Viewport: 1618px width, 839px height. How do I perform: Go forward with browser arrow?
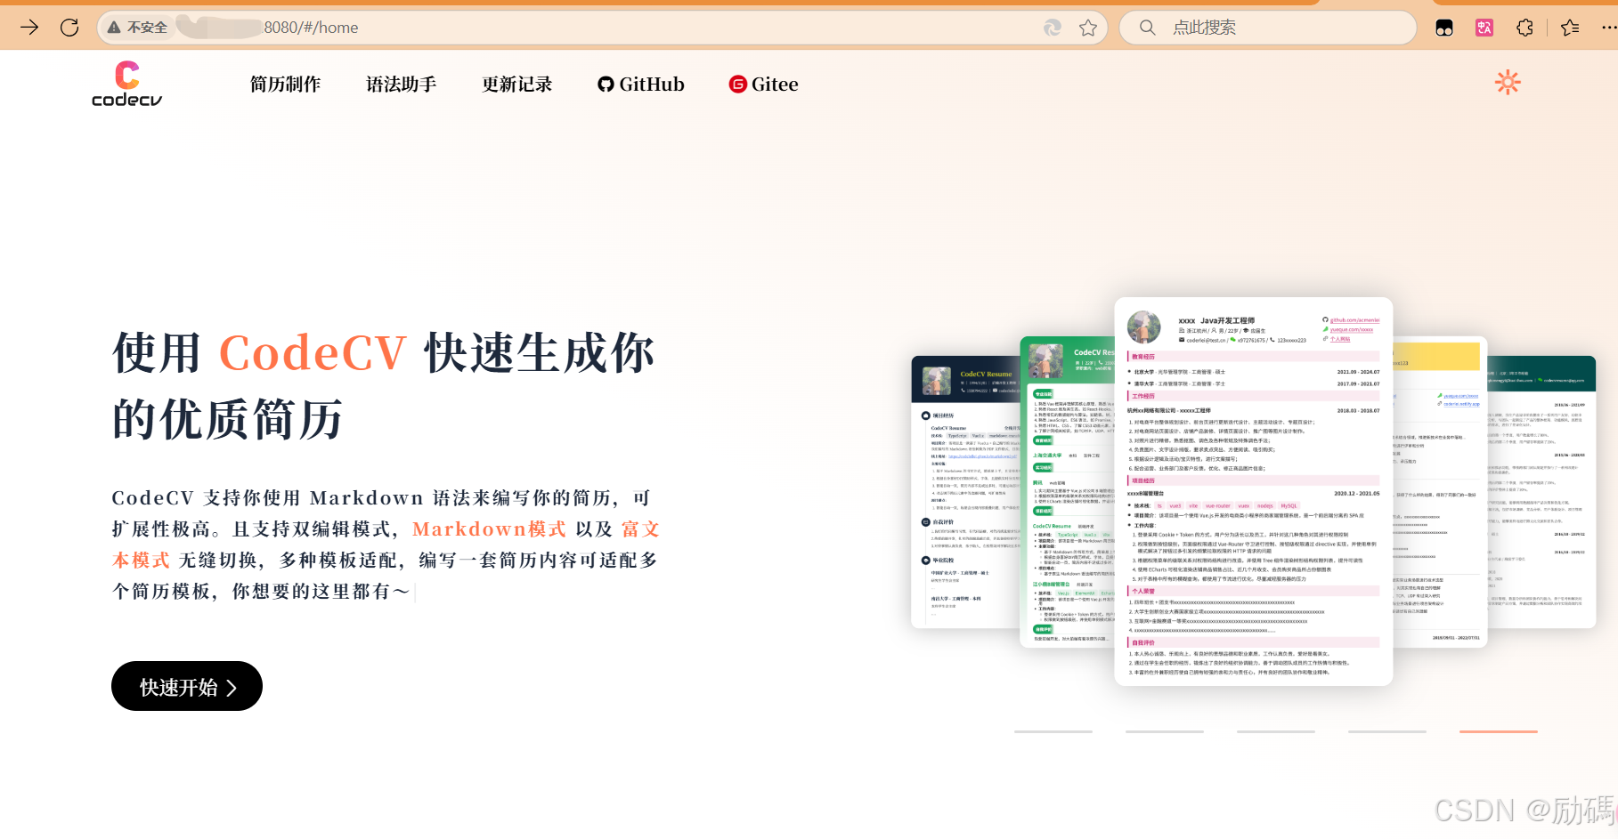[29, 28]
